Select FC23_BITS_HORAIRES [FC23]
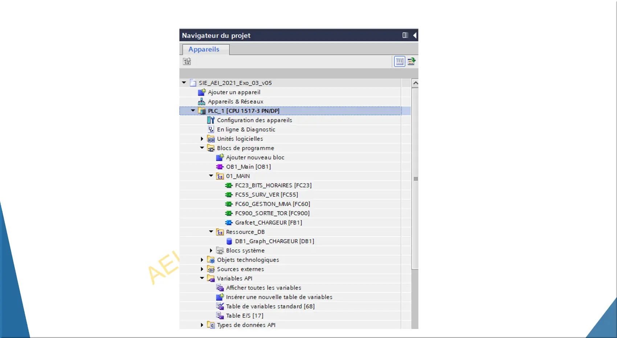617x338 pixels. (273, 185)
